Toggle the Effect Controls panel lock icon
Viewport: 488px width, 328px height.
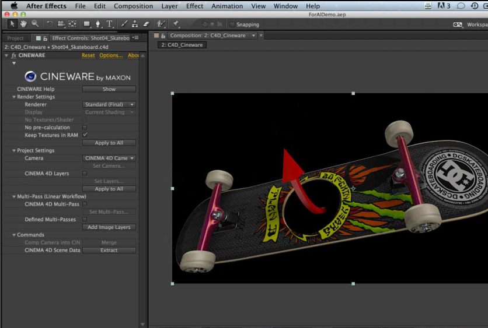tap(45, 38)
